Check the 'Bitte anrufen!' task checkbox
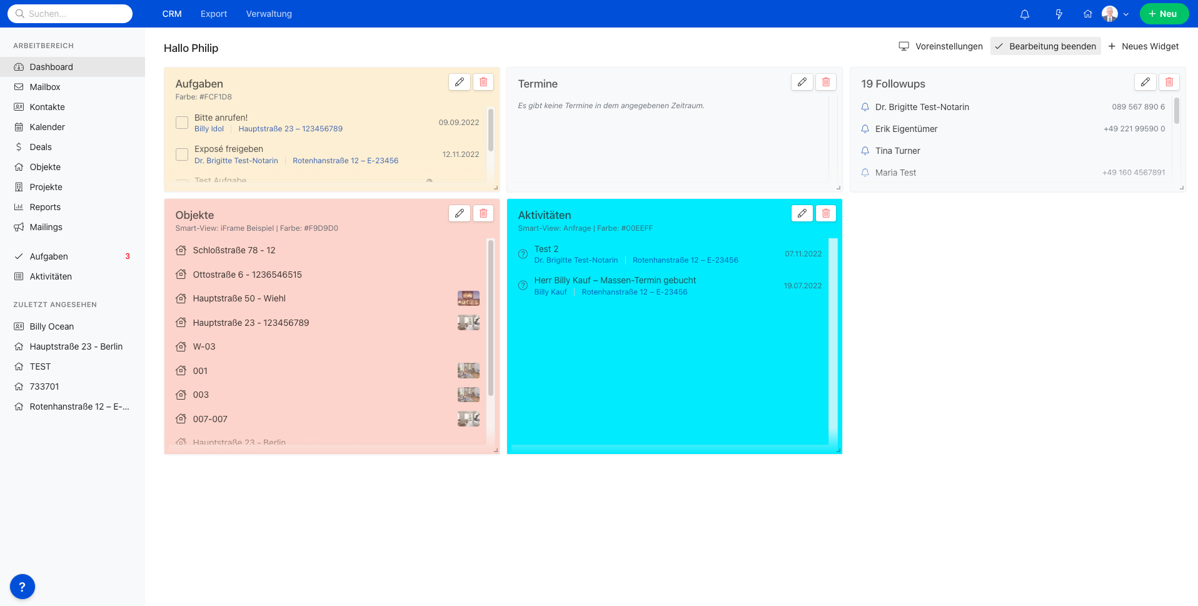This screenshot has width=1198, height=606. pos(182,123)
